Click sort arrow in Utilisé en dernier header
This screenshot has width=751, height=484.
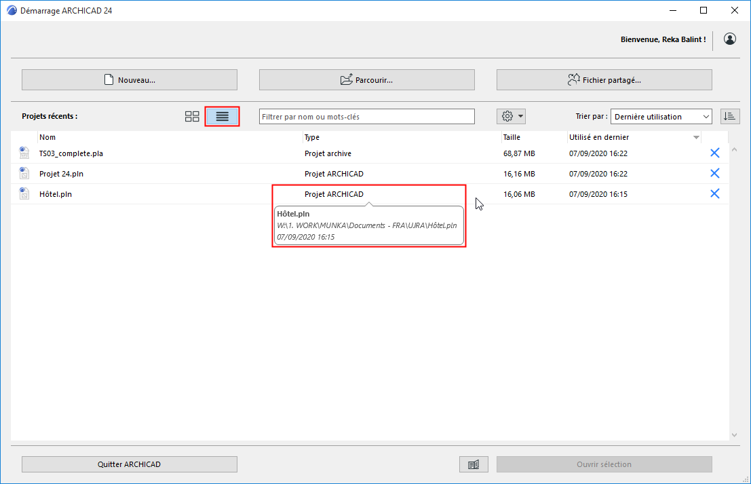(696, 138)
